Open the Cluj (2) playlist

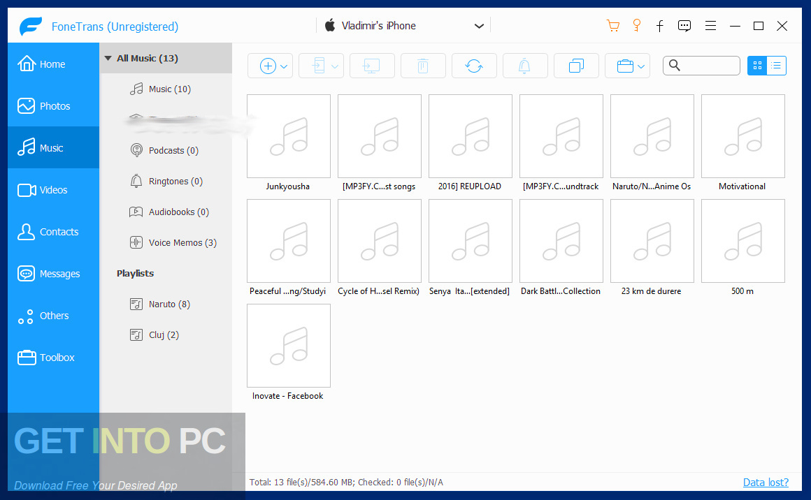[x=166, y=334]
